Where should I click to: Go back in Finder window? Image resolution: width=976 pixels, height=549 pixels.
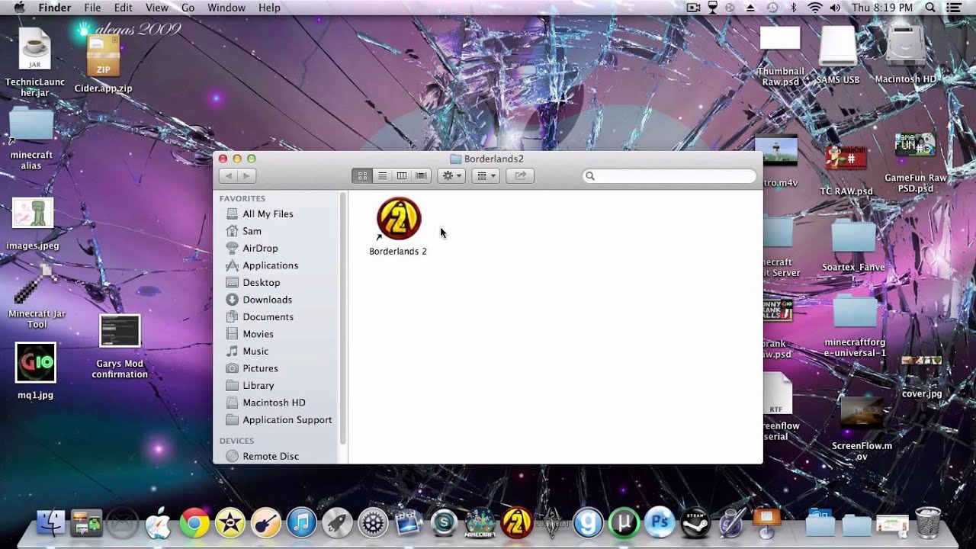228,176
